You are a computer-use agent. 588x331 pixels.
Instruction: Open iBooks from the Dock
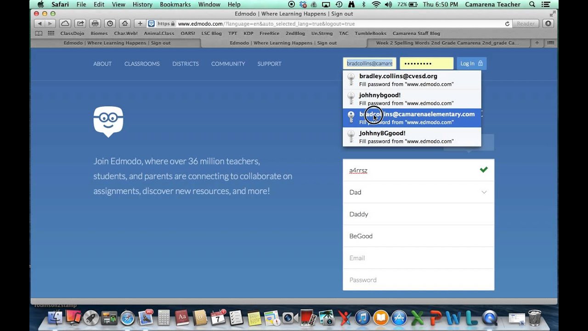point(381,318)
